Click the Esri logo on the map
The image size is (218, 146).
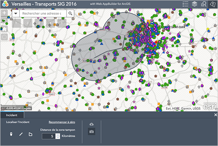click(x=210, y=106)
